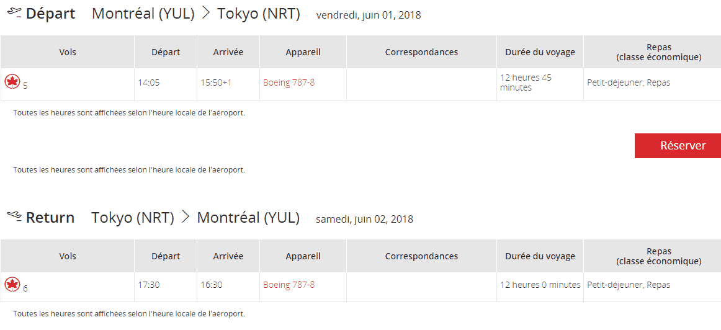Click the landing plane icon next to Return

(x=14, y=215)
